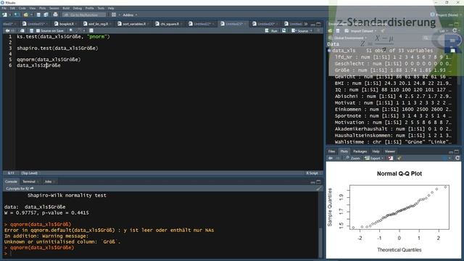The image size is (464, 261).
Task: Click the Zoom plot button
Action: pos(353,158)
